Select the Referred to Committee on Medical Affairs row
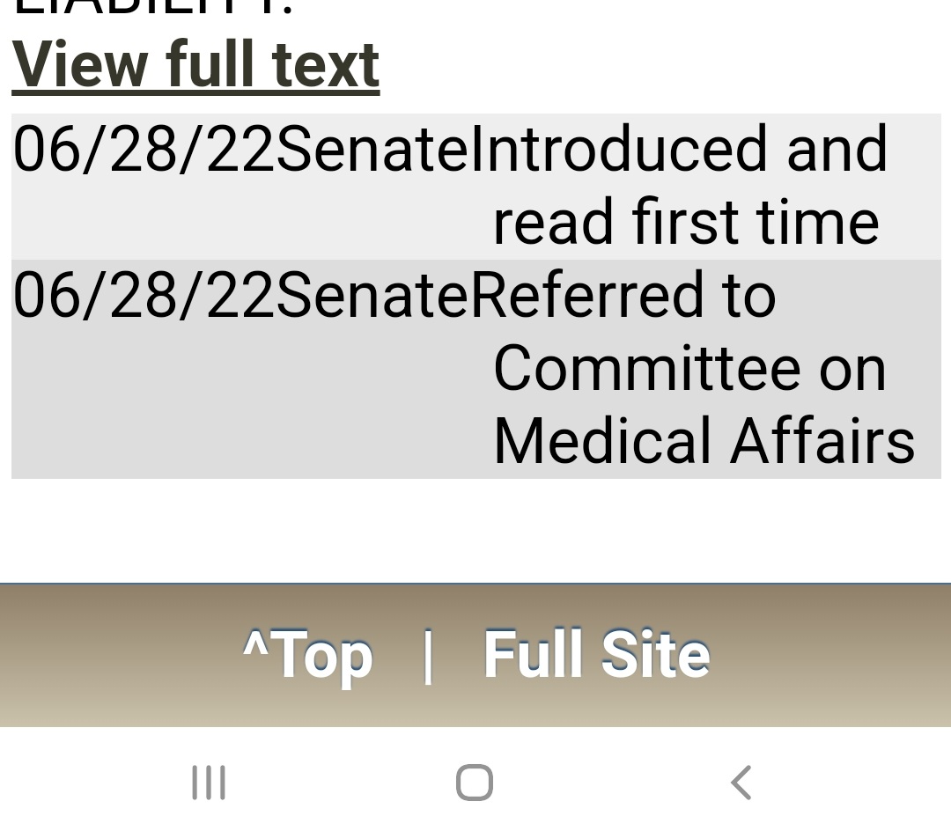 (x=476, y=369)
